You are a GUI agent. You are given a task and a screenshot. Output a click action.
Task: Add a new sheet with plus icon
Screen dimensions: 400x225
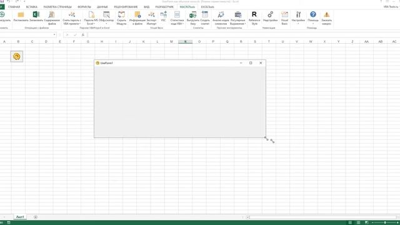36,217
